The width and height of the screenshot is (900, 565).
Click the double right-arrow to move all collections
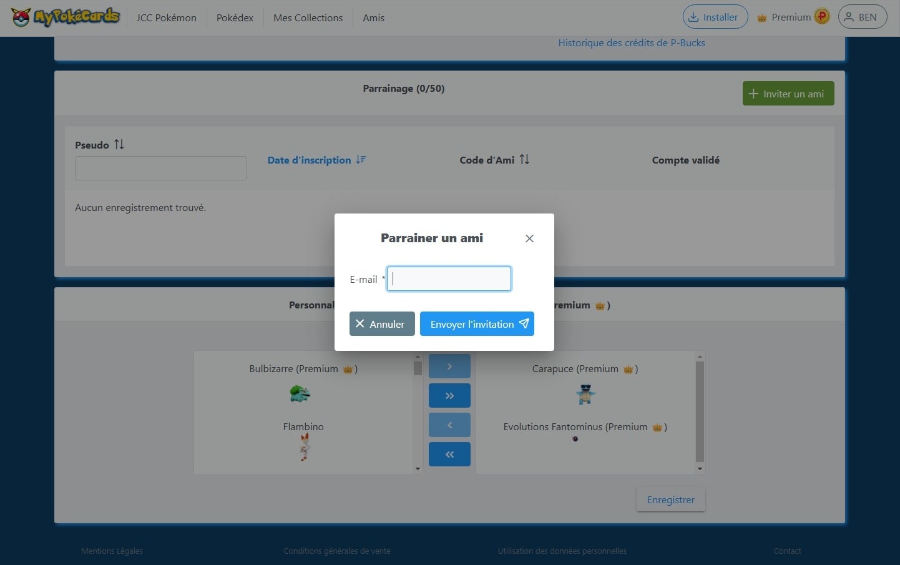[449, 395]
